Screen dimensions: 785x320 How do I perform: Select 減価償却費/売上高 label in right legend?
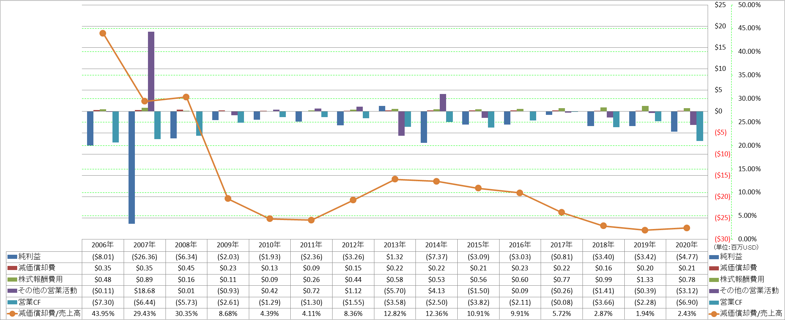[x=751, y=314]
